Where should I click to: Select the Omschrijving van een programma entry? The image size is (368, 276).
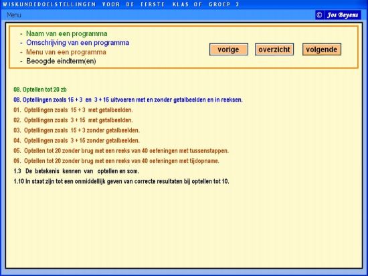[78, 43]
